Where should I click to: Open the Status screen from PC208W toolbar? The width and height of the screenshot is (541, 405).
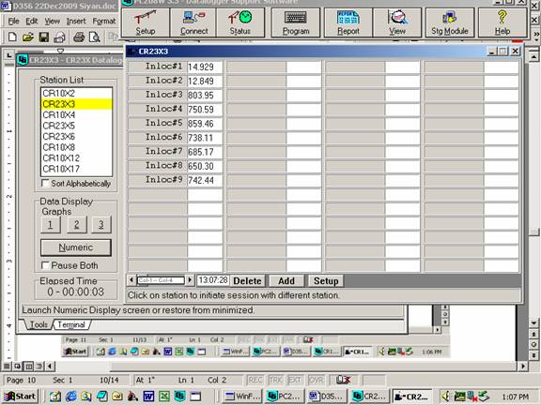tap(240, 22)
